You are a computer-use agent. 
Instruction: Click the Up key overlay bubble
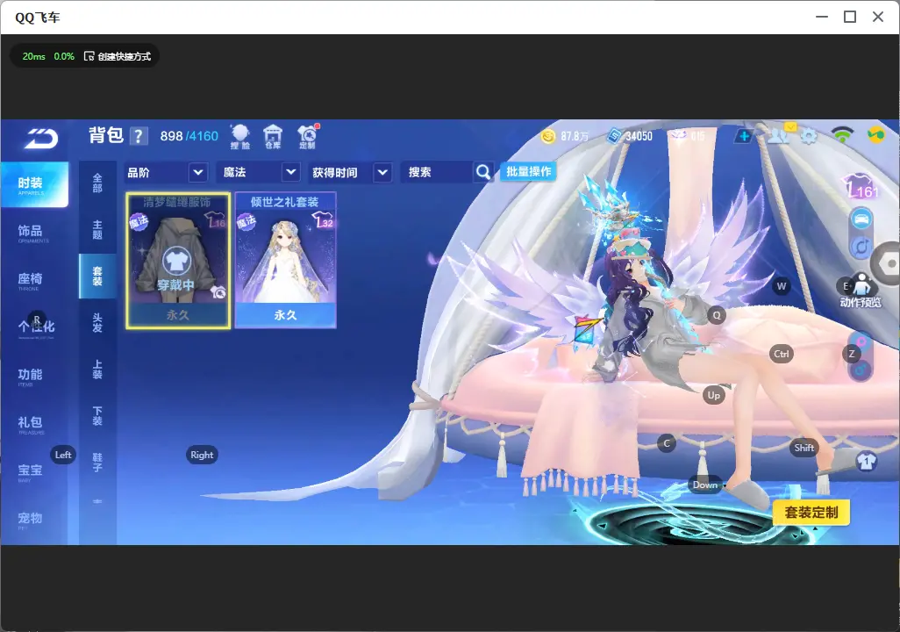[x=713, y=395]
